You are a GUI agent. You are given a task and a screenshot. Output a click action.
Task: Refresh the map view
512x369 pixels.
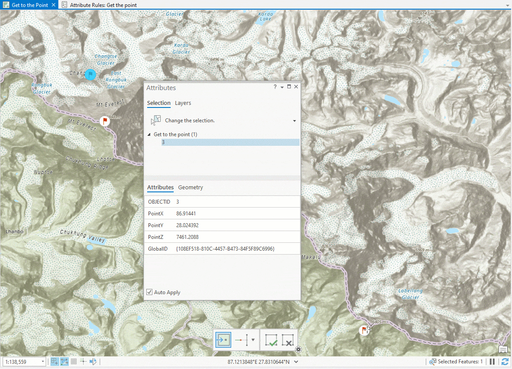tap(505, 362)
